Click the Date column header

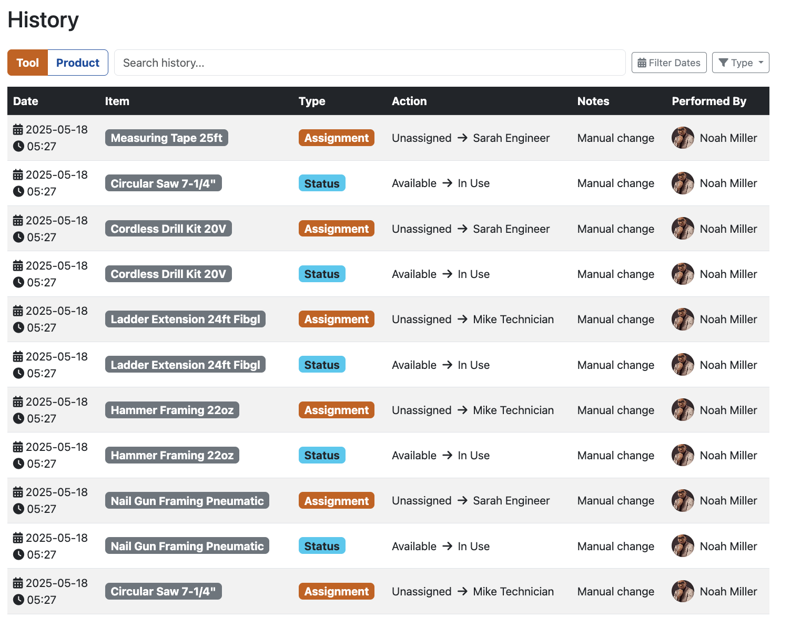coord(25,101)
